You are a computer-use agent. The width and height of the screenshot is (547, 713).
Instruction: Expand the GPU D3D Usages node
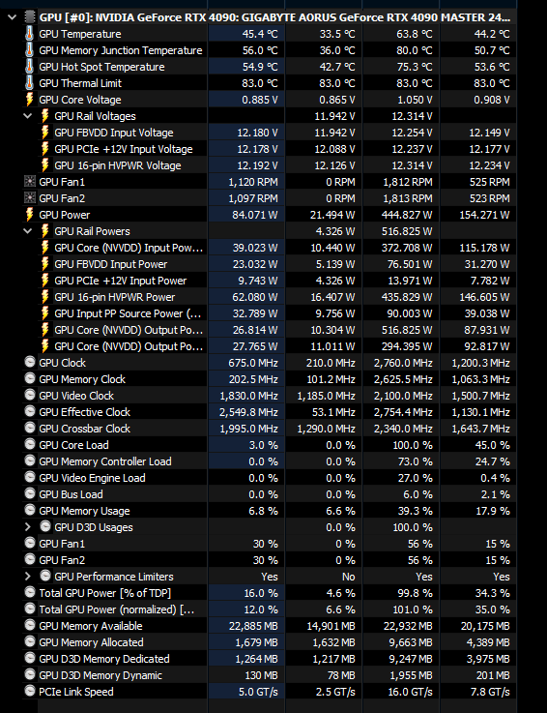point(28,527)
